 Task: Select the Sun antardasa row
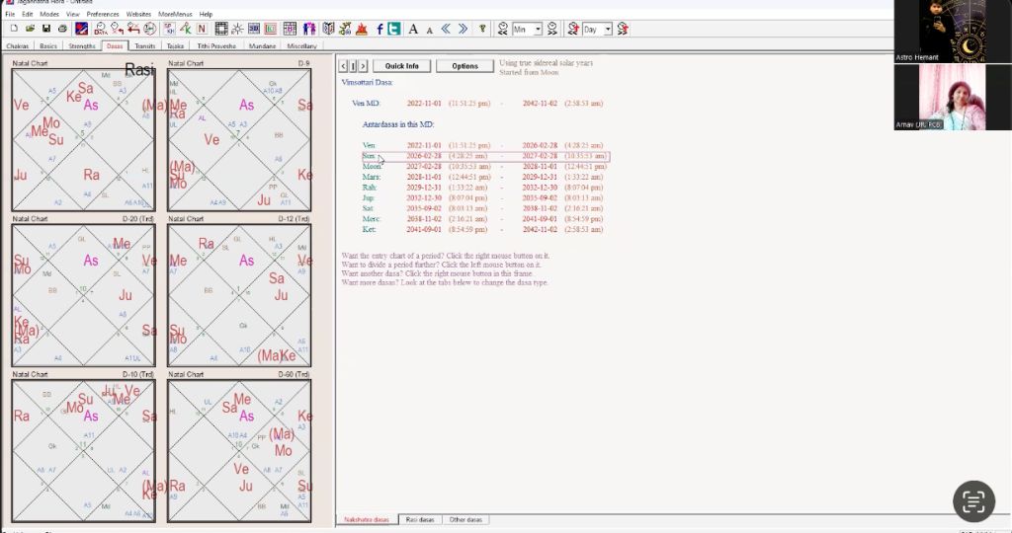485,156
